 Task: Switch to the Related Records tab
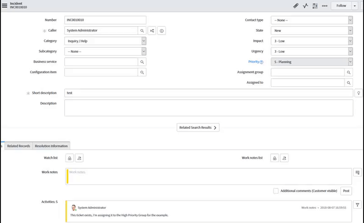pos(19,146)
